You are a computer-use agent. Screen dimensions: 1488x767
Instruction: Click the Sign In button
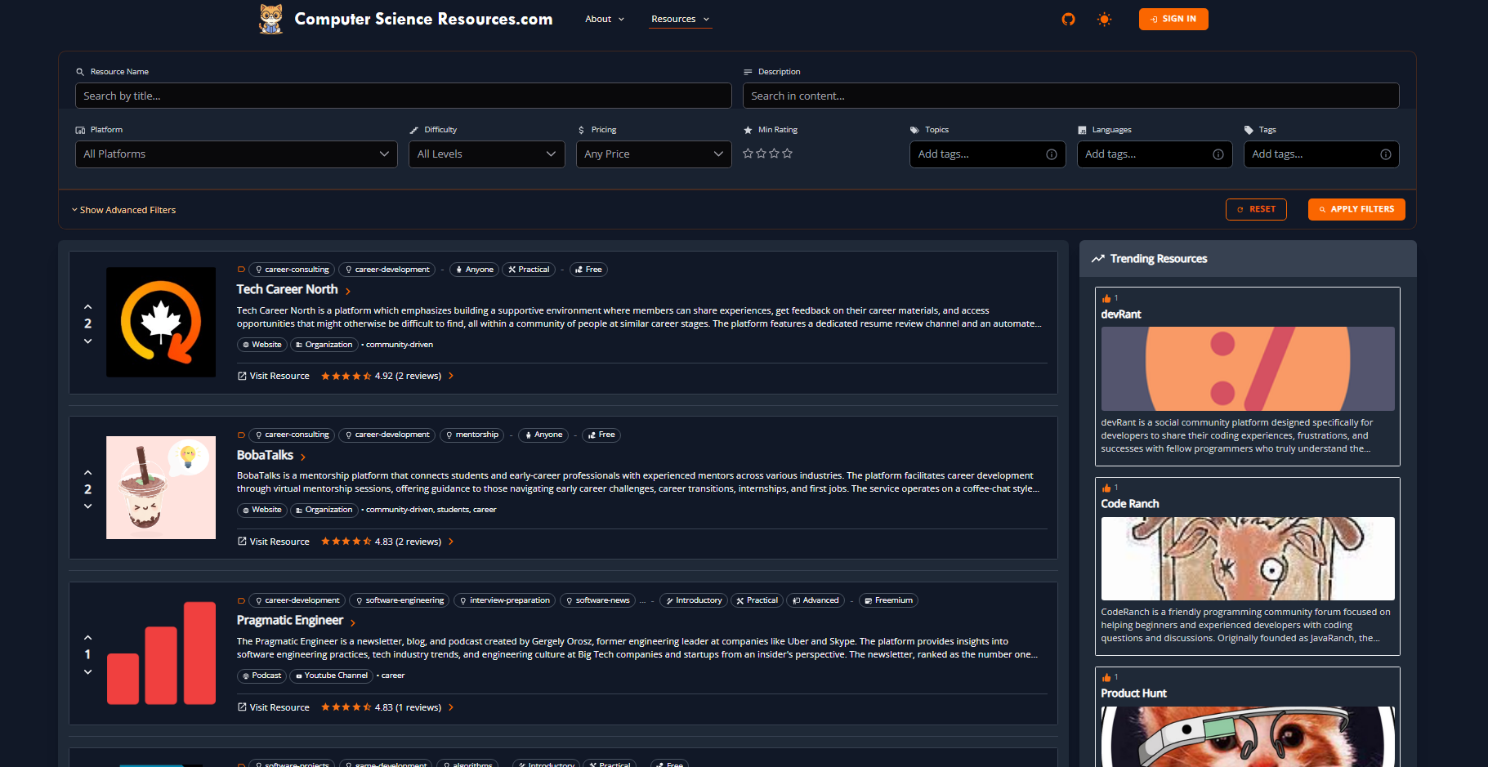(x=1173, y=19)
